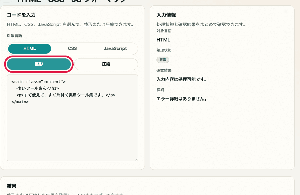The height and width of the screenshot is (195, 300).
Task: Select the CSS language option
Action: pyautogui.click(x=72, y=48)
